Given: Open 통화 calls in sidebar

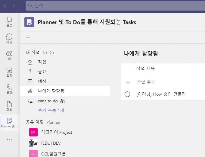Looking at the screenshot, I should pos(9,89).
